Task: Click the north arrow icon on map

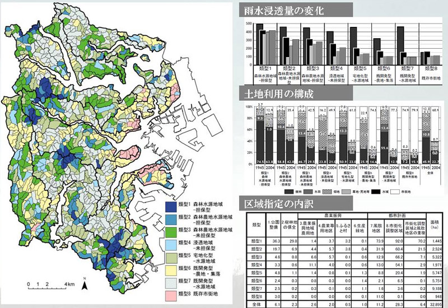Action: click(83, 286)
